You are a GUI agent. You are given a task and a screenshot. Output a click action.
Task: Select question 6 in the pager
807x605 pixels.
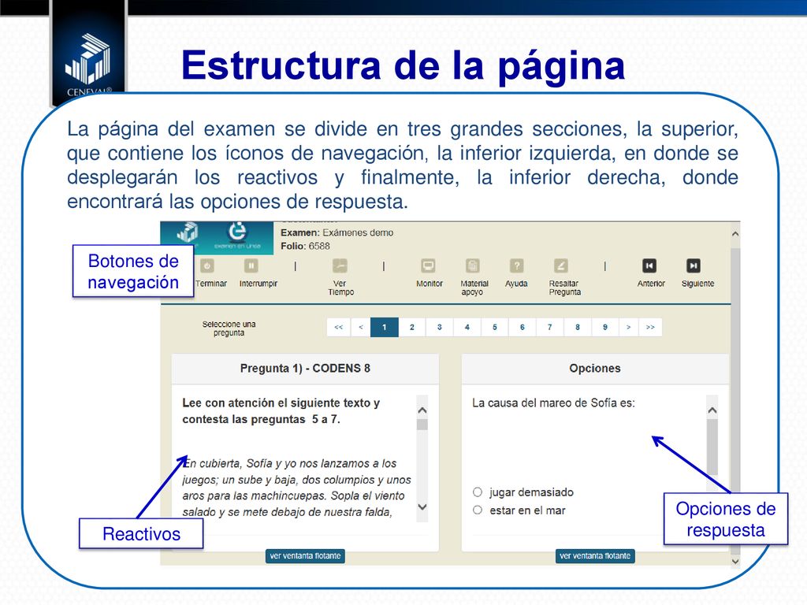click(523, 327)
